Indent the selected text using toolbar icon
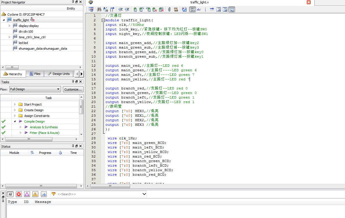345x218 pixels. pos(120,9)
